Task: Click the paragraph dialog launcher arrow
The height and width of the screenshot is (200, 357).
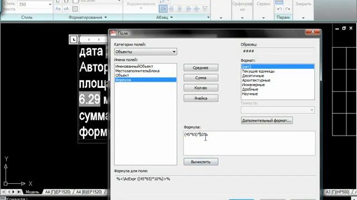Action: point(208,17)
